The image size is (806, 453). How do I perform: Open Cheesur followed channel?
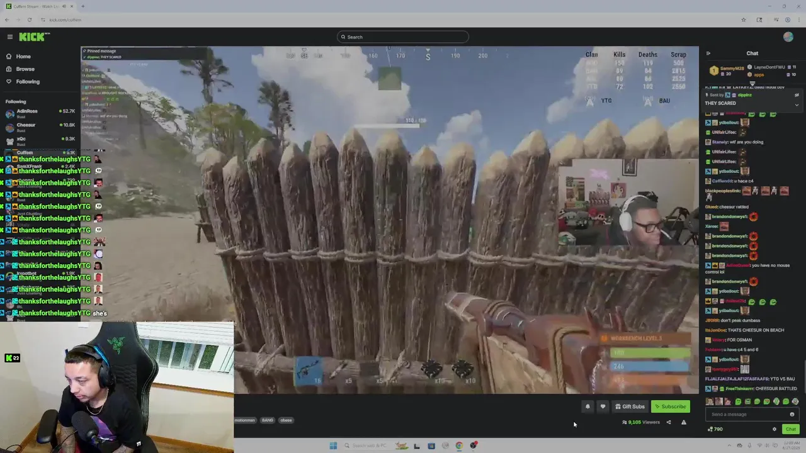pos(39,127)
